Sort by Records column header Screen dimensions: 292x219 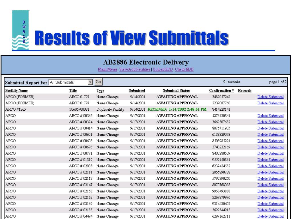245,90
